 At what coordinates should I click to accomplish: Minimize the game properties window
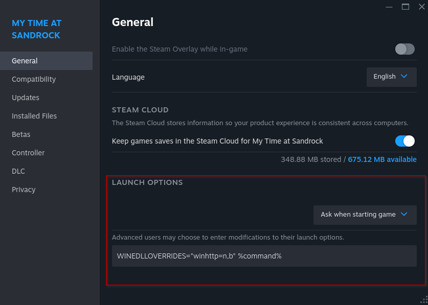(x=389, y=7)
